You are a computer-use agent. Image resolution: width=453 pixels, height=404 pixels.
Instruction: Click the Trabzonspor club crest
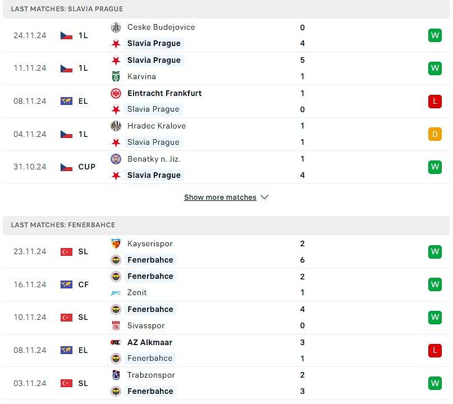(116, 375)
